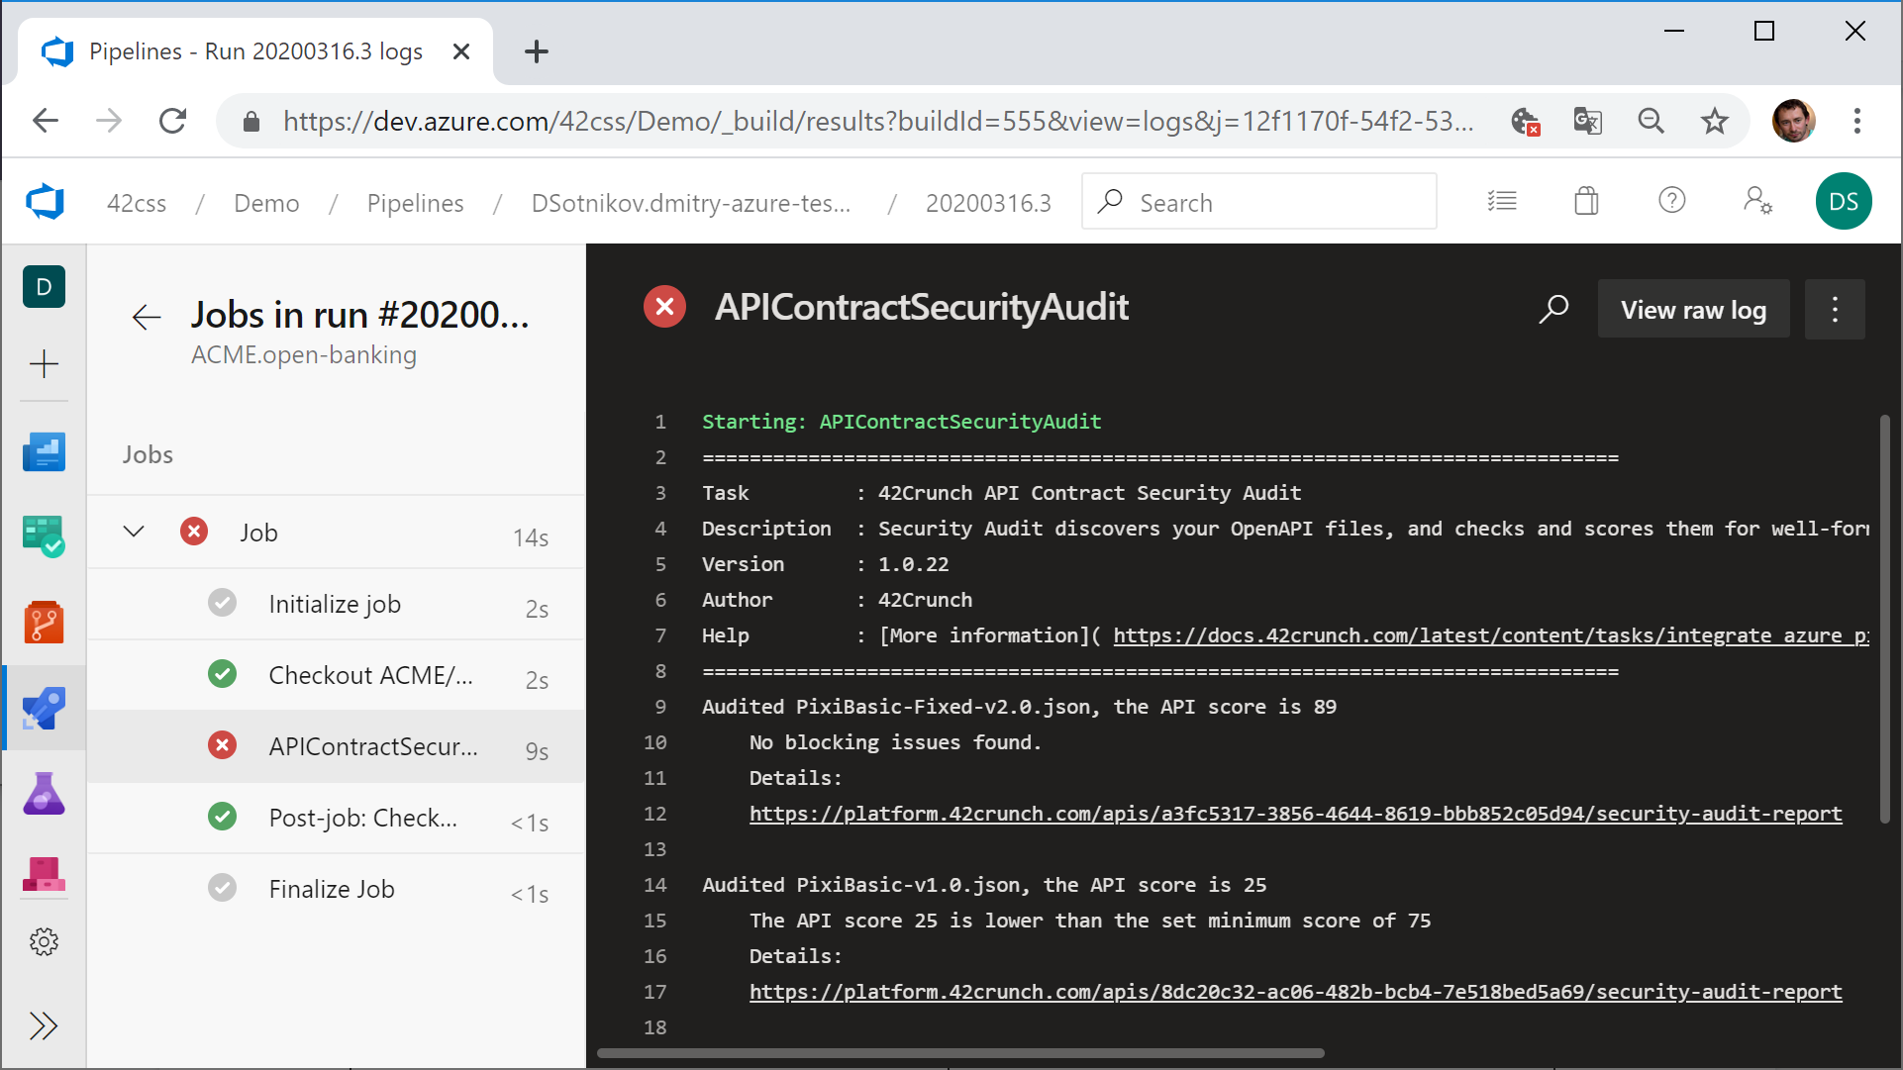Open the Azure DevOps home logo
Screen dimensions: 1903x1070
[45, 202]
